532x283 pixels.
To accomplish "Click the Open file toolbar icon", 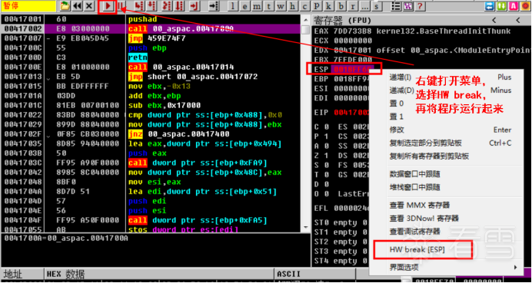I will pos(65,6).
